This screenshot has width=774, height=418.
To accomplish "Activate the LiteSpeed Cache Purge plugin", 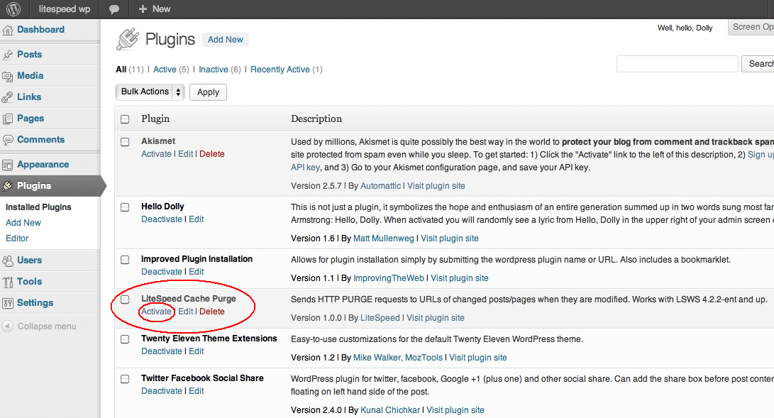I will (x=156, y=312).
